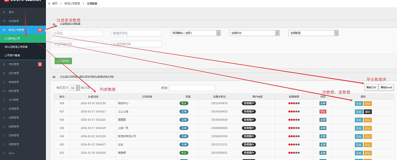Click the star rating in row 425
This screenshot has width=397, height=160.
coord(294,128)
